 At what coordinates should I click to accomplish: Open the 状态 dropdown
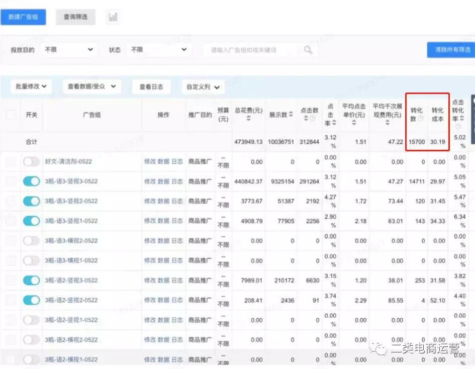coord(158,49)
